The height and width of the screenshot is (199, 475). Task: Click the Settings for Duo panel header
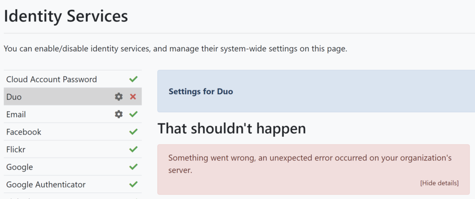point(201,91)
